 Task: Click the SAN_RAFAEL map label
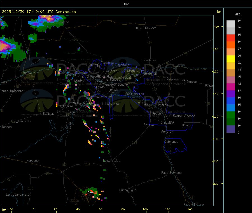(103, 76)
